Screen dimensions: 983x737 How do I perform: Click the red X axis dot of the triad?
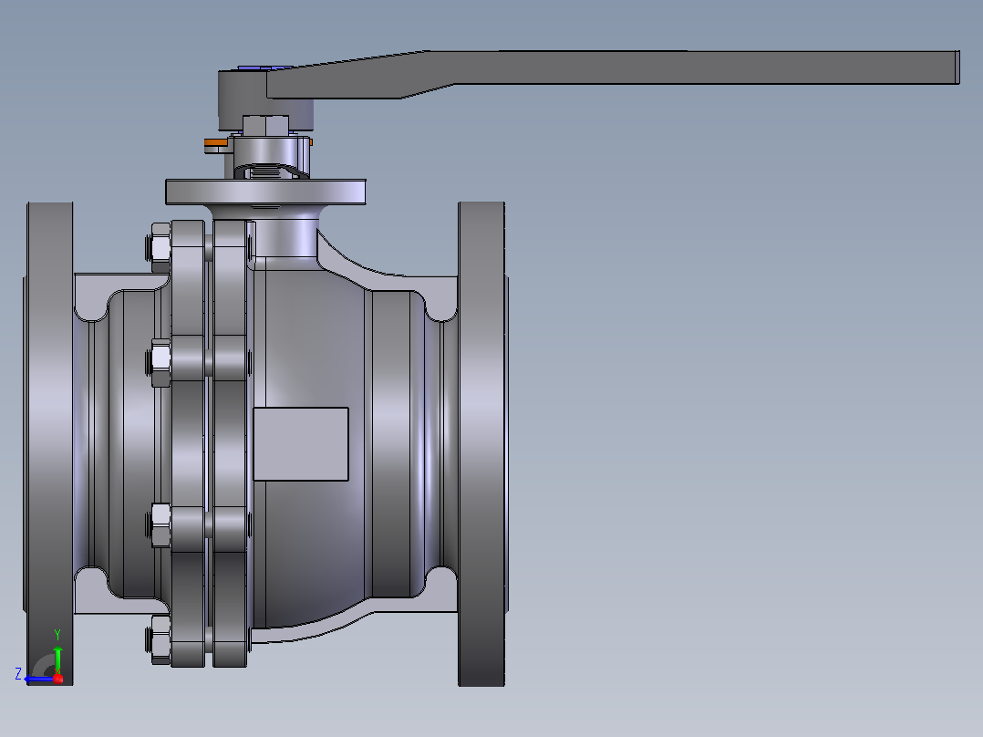click(x=58, y=678)
